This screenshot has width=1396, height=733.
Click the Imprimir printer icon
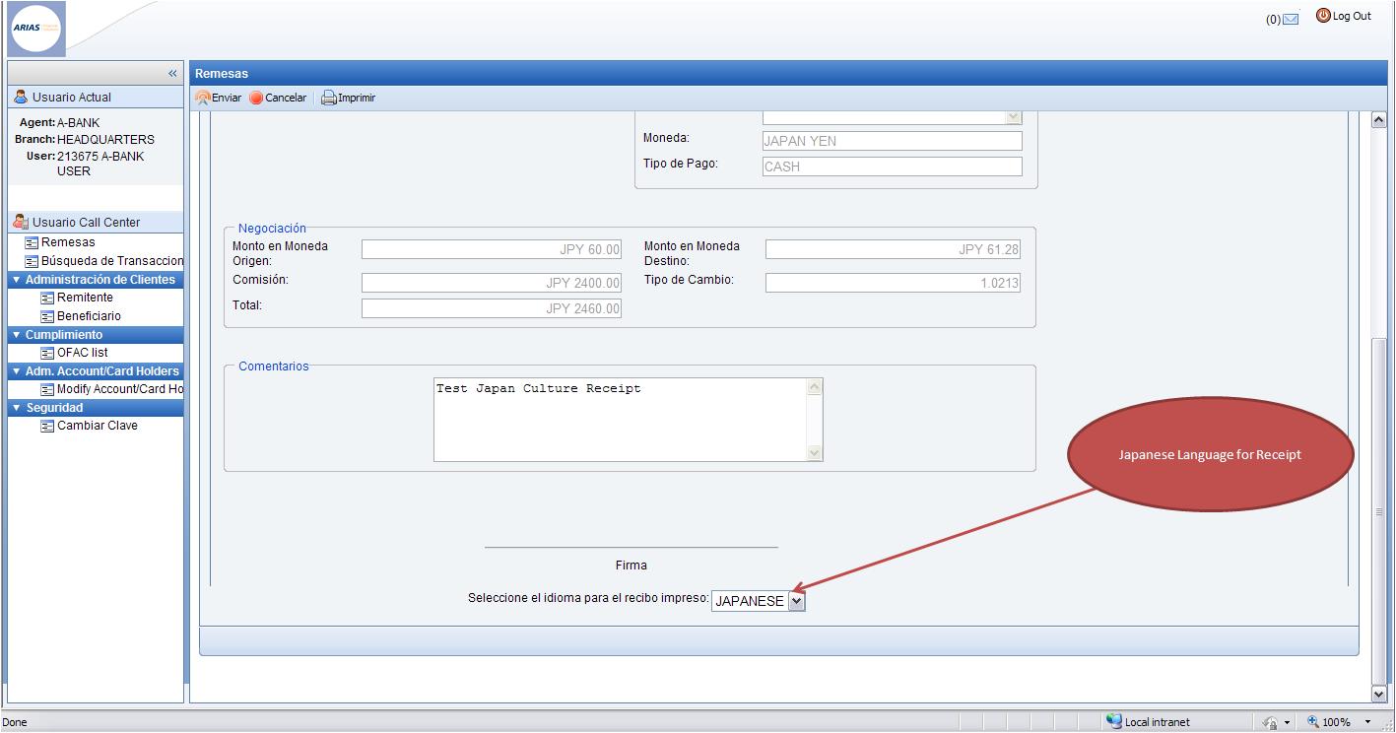tap(329, 98)
